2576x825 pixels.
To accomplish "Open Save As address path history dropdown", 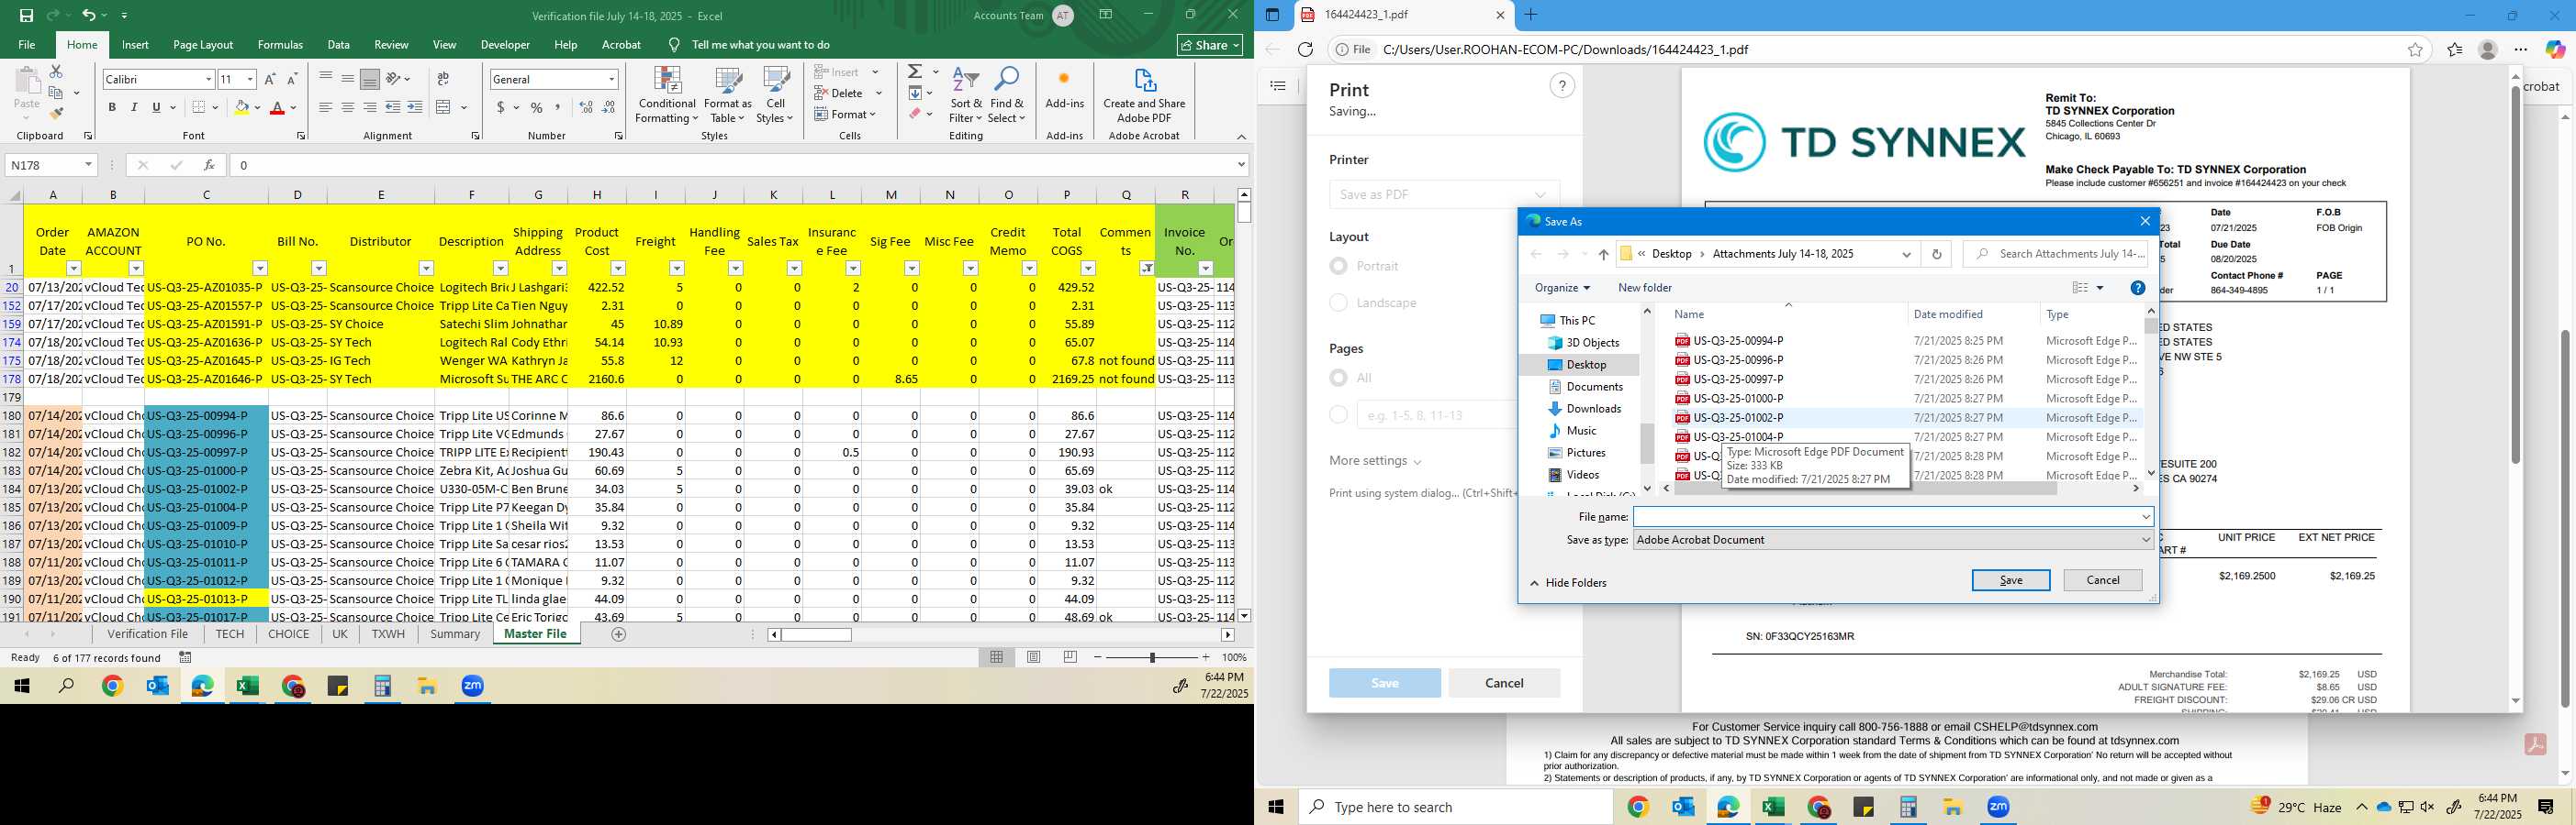I will tap(1906, 254).
